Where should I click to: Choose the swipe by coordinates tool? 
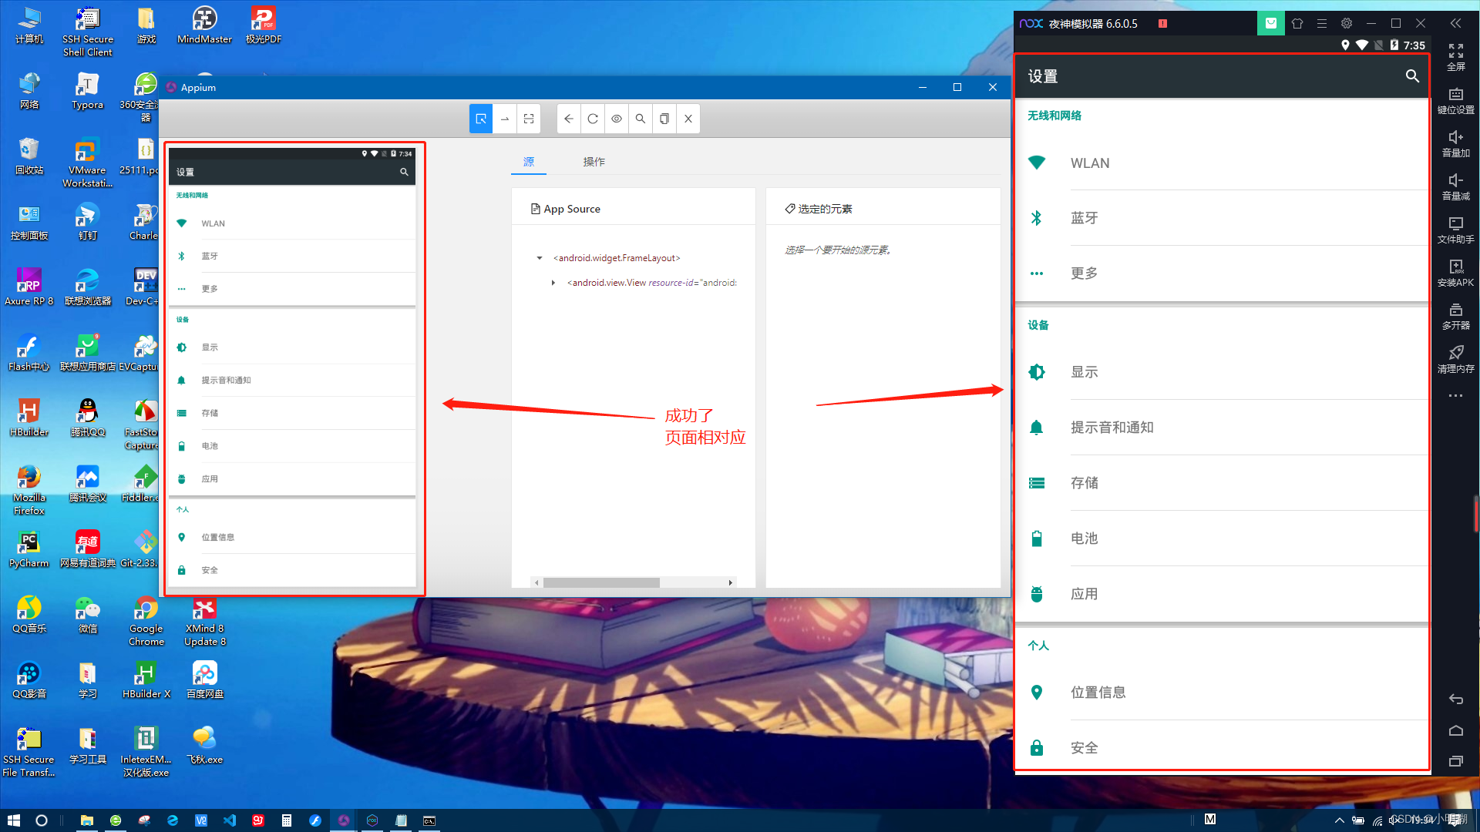point(505,119)
